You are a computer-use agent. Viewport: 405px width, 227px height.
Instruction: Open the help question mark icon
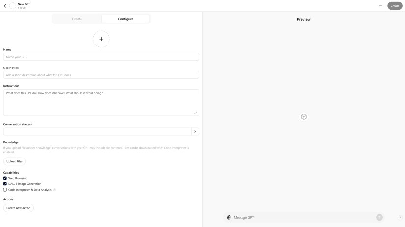pos(400,218)
